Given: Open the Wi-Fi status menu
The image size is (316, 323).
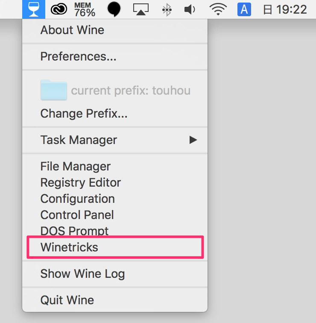Looking at the screenshot, I should point(218,9).
